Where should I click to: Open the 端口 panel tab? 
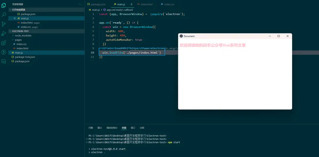pyautogui.click(x=133, y=128)
